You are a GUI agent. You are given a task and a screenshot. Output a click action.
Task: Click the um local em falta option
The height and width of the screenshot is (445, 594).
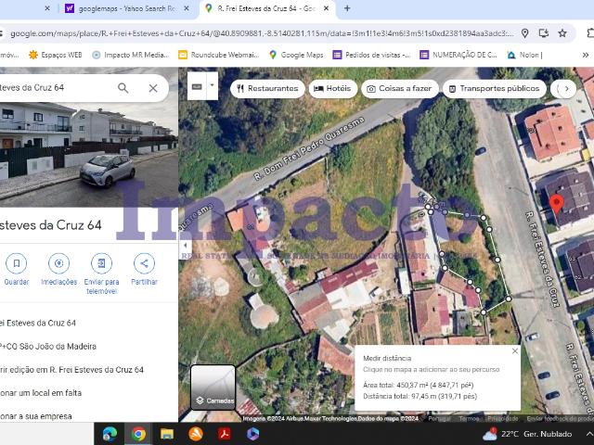click(x=41, y=393)
